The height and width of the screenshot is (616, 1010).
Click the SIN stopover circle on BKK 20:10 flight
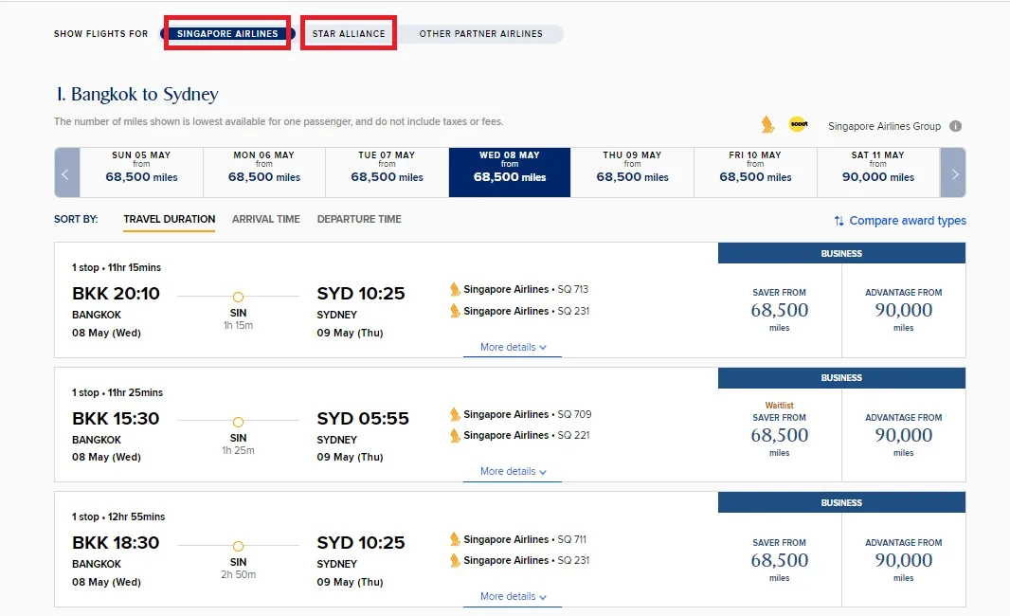pos(239,297)
